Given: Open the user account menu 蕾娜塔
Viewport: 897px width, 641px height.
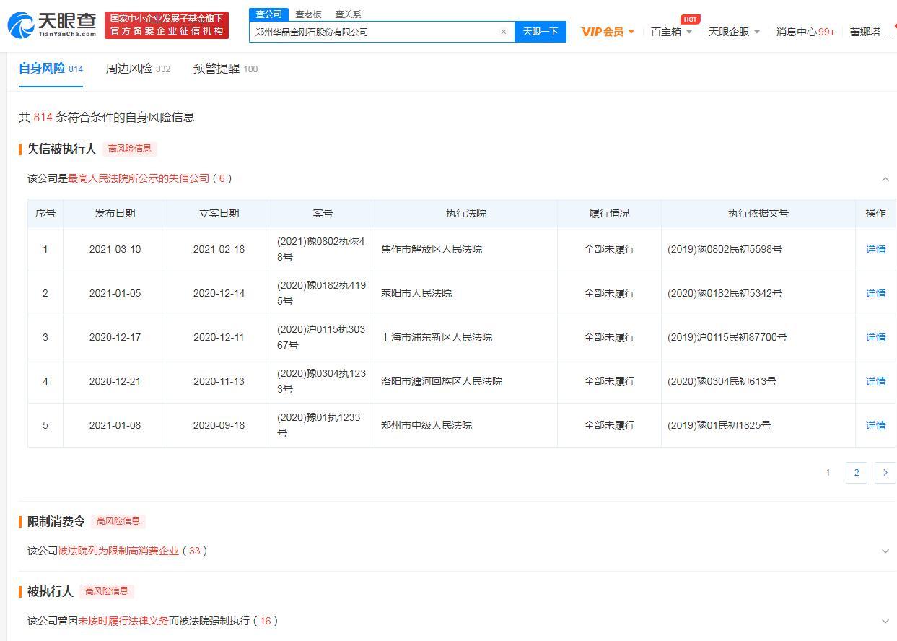Looking at the screenshot, I should point(871,32).
